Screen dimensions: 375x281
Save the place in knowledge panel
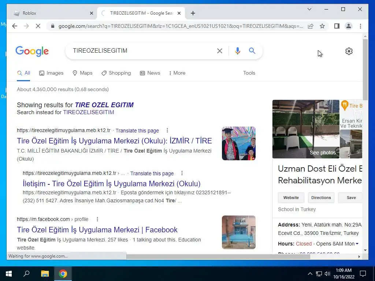350,198
